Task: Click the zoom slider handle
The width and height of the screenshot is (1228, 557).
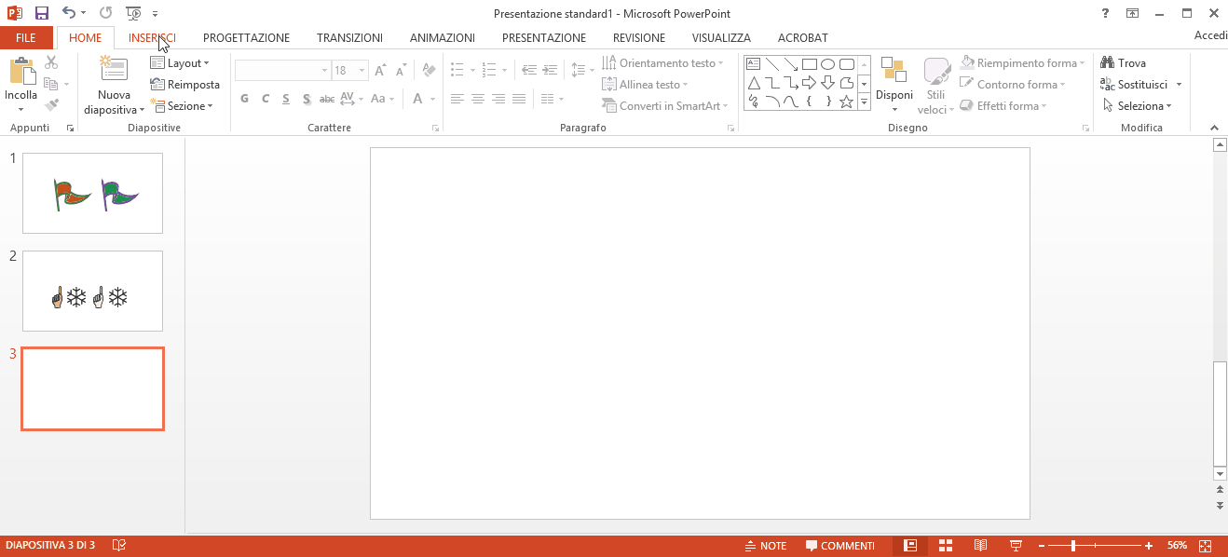Action: click(x=1073, y=546)
